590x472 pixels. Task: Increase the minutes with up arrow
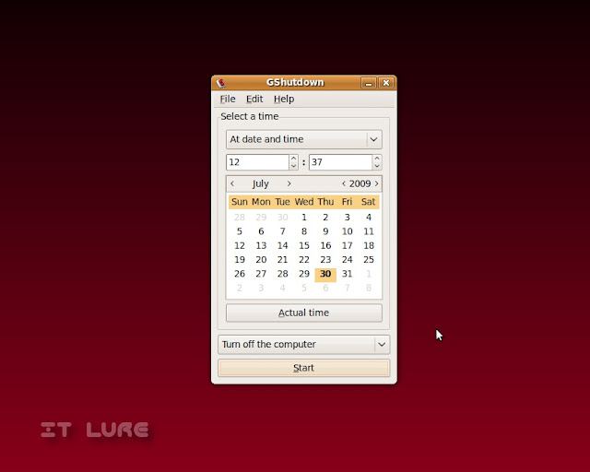(377, 159)
